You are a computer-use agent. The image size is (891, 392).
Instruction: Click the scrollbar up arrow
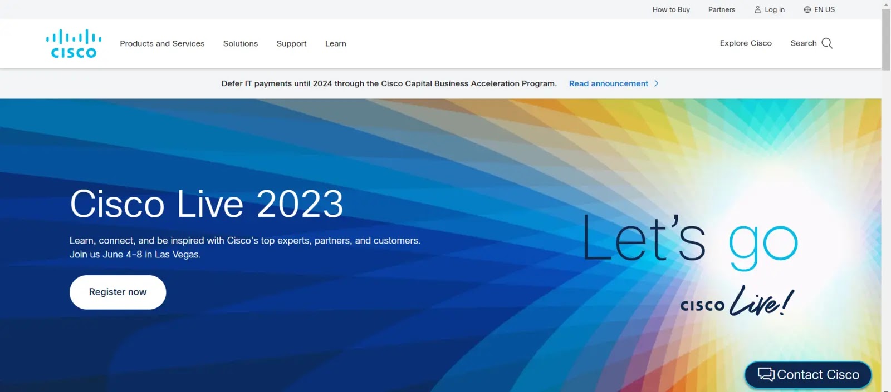tap(886, 4)
